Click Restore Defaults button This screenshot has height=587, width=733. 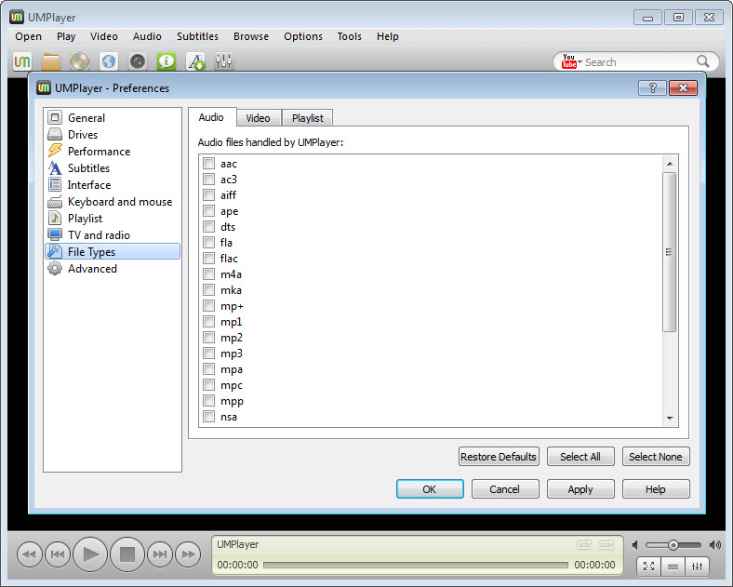coord(499,457)
